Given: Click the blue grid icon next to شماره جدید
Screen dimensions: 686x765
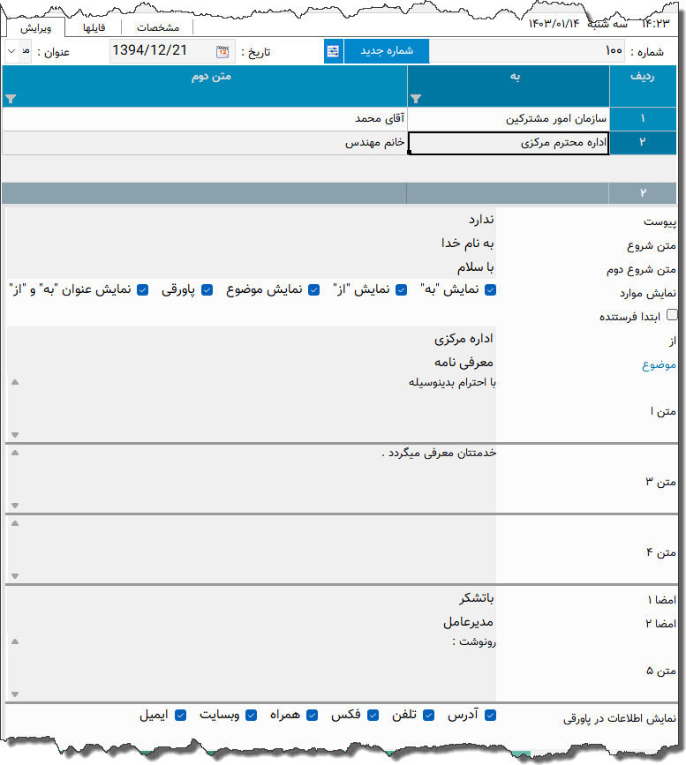Looking at the screenshot, I should pyautogui.click(x=333, y=51).
